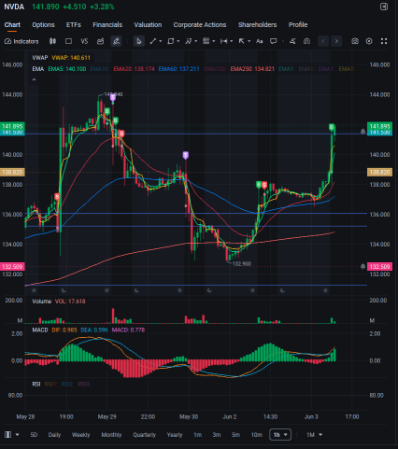Toggle the highlighted drawing pen icon
Screen dimensions: 398x449
point(116,41)
